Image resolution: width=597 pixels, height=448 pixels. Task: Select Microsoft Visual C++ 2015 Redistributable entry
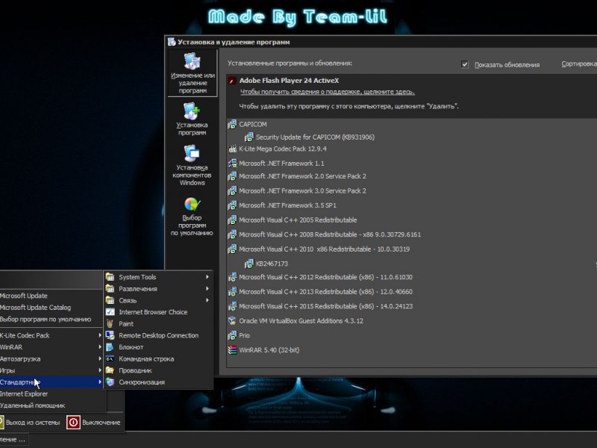[x=325, y=306]
